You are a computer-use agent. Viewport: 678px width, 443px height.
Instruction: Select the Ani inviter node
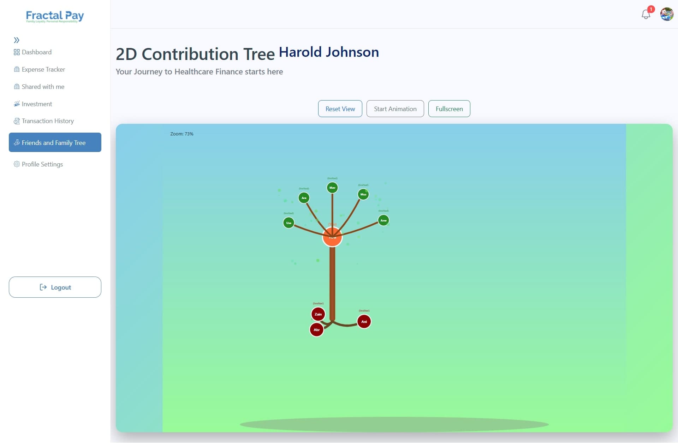[364, 321]
